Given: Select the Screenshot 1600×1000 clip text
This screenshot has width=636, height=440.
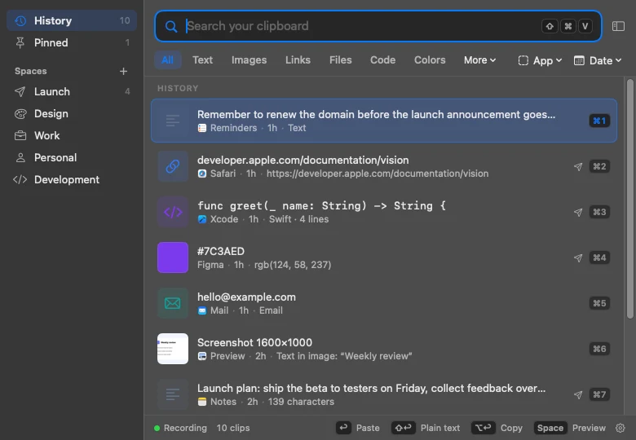Looking at the screenshot, I should [254, 343].
